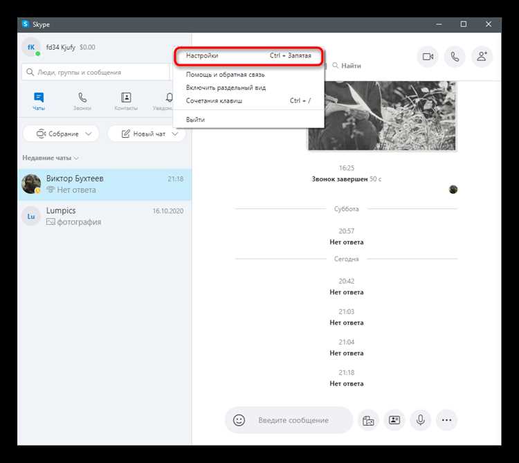
Task: Open more options three-dots button
Action: tap(446, 420)
